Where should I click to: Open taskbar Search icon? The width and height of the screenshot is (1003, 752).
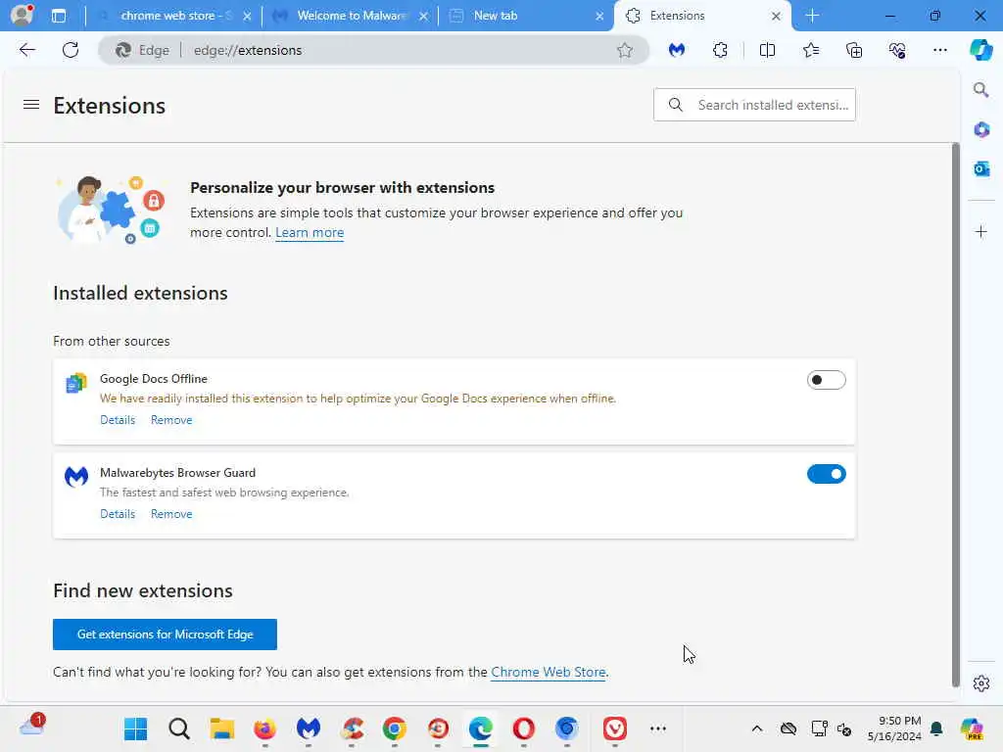(179, 728)
